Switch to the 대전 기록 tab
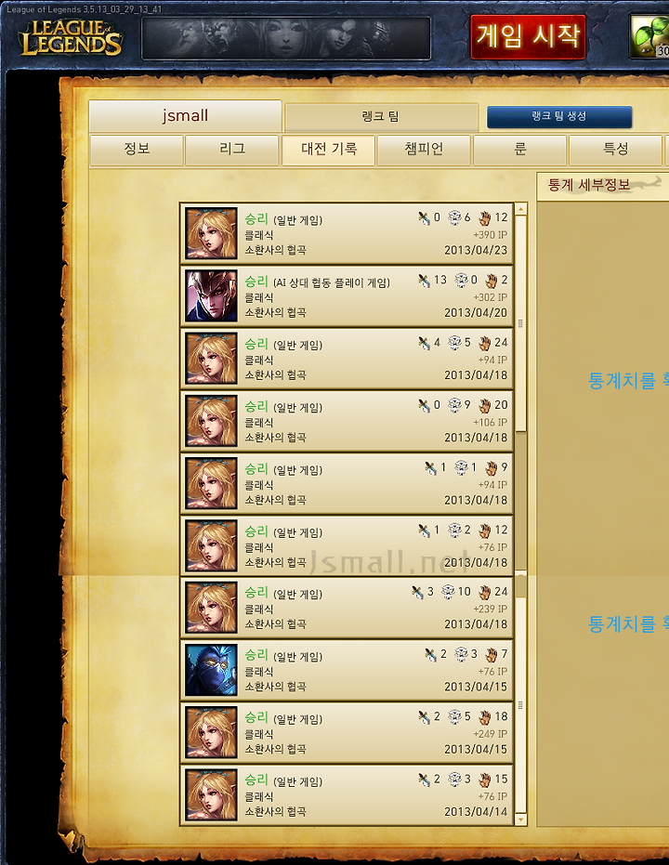Viewport: 669px width, 865px height. 329,150
